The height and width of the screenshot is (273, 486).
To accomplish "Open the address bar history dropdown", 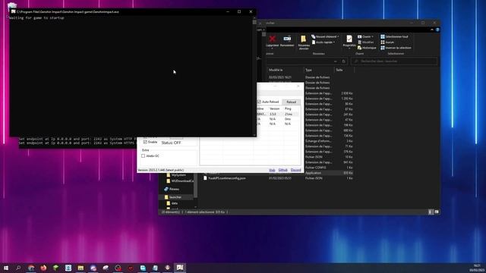I will [x=336, y=61].
